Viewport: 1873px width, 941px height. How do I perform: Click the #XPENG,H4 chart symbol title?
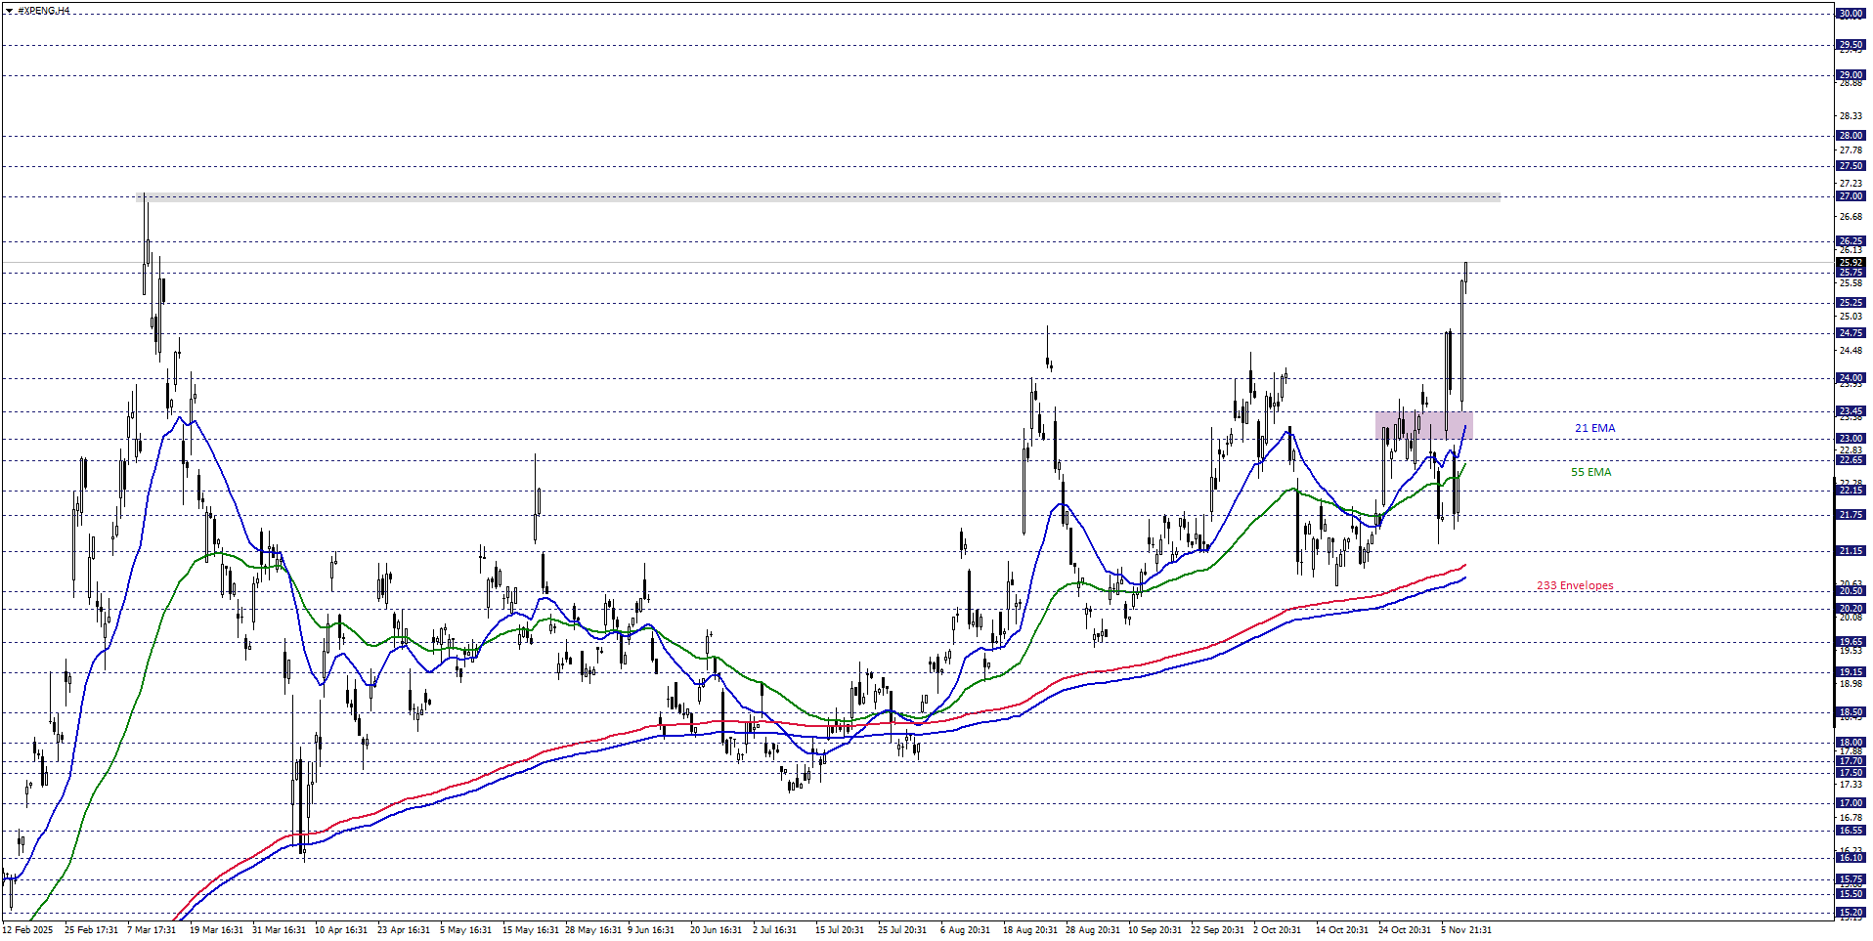click(44, 11)
